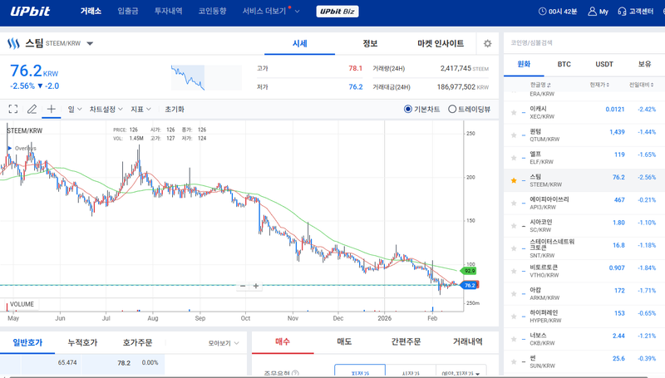Viewport: 665px width, 378px height.
Task: Activate the crosshair cursor tool
Action: (52, 109)
